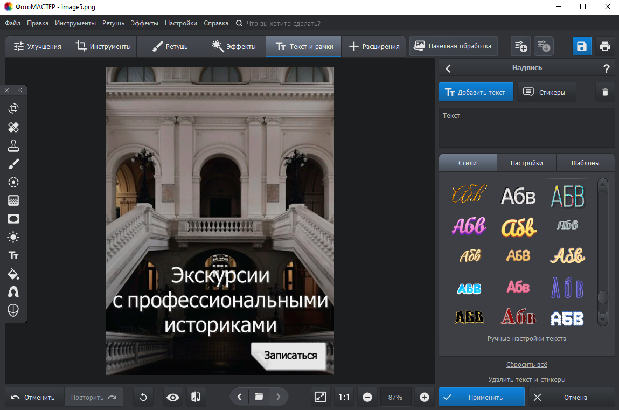The height and width of the screenshot is (410, 619).
Task: Toggle original view with eye icon
Action: pos(173,397)
